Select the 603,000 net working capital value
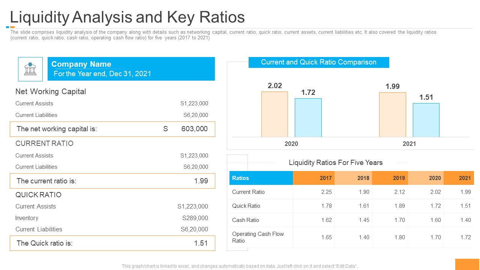The height and width of the screenshot is (270, 480). [x=194, y=129]
